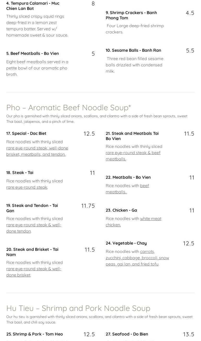201x341 pixels.
Task: Select the 18. Steak - Tai title
Action: 20,172
